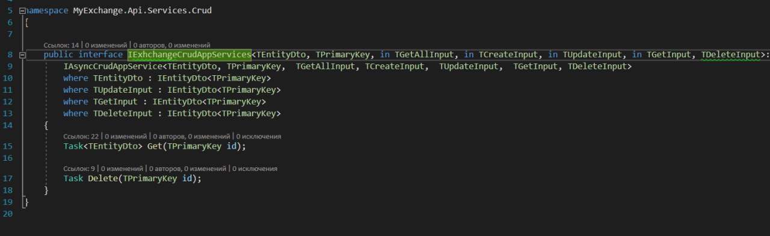Image resolution: width=770 pixels, height=236 pixels.
Task: Click Task<TEntityDto> return type on line 15
Action: tap(103, 146)
